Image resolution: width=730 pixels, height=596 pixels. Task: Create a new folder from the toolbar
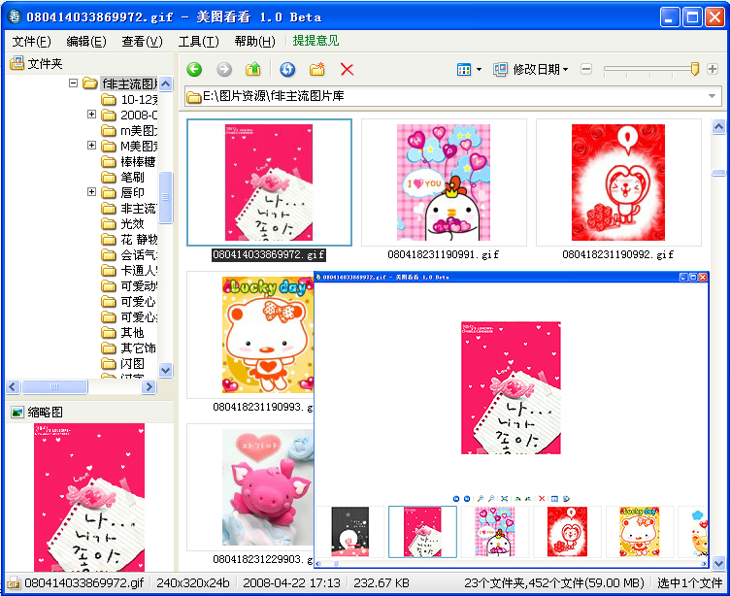pyautogui.click(x=317, y=69)
